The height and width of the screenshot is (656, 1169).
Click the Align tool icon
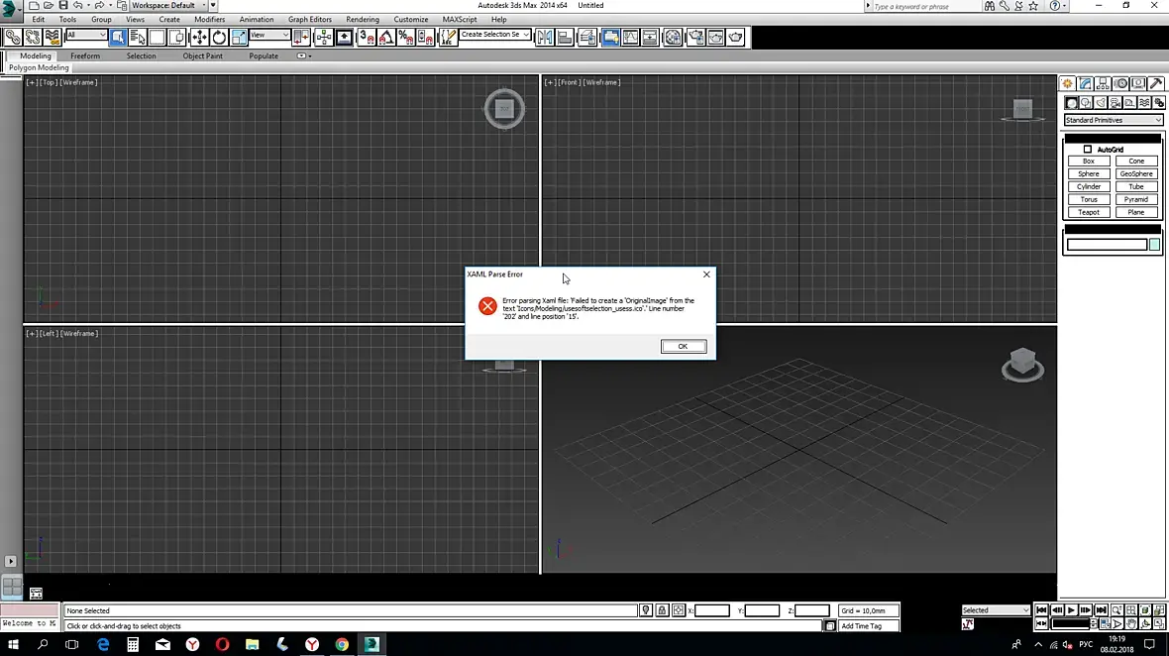(565, 38)
